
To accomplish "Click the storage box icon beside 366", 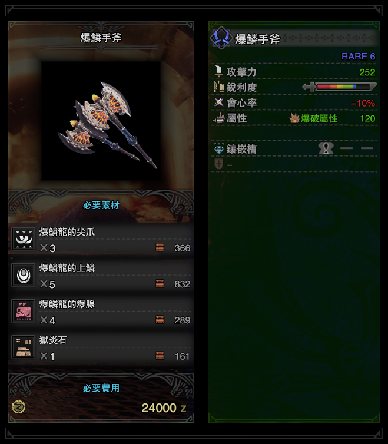I will [x=160, y=247].
